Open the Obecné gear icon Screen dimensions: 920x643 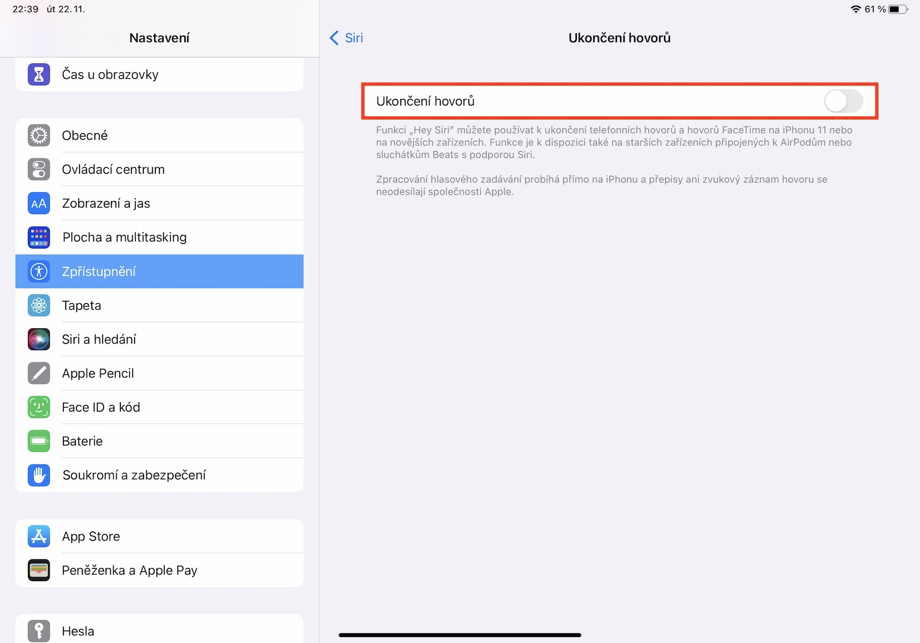[x=39, y=135]
